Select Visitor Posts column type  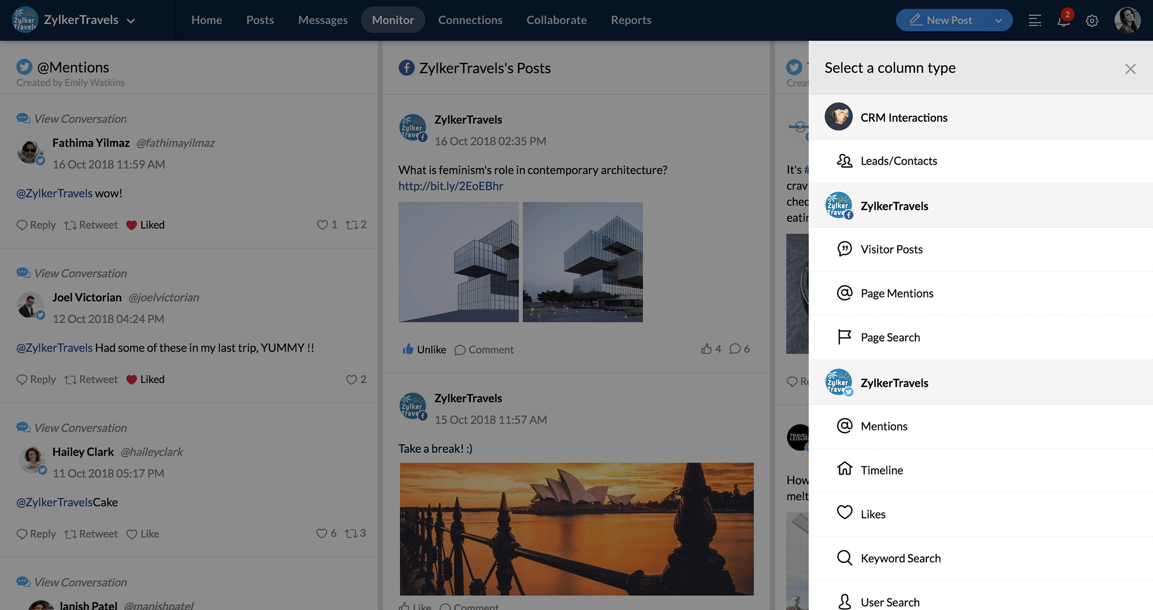point(981,249)
